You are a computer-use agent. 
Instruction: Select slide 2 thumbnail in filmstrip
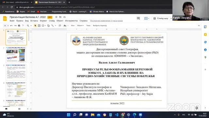pyautogui.click(x=16, y=55)
